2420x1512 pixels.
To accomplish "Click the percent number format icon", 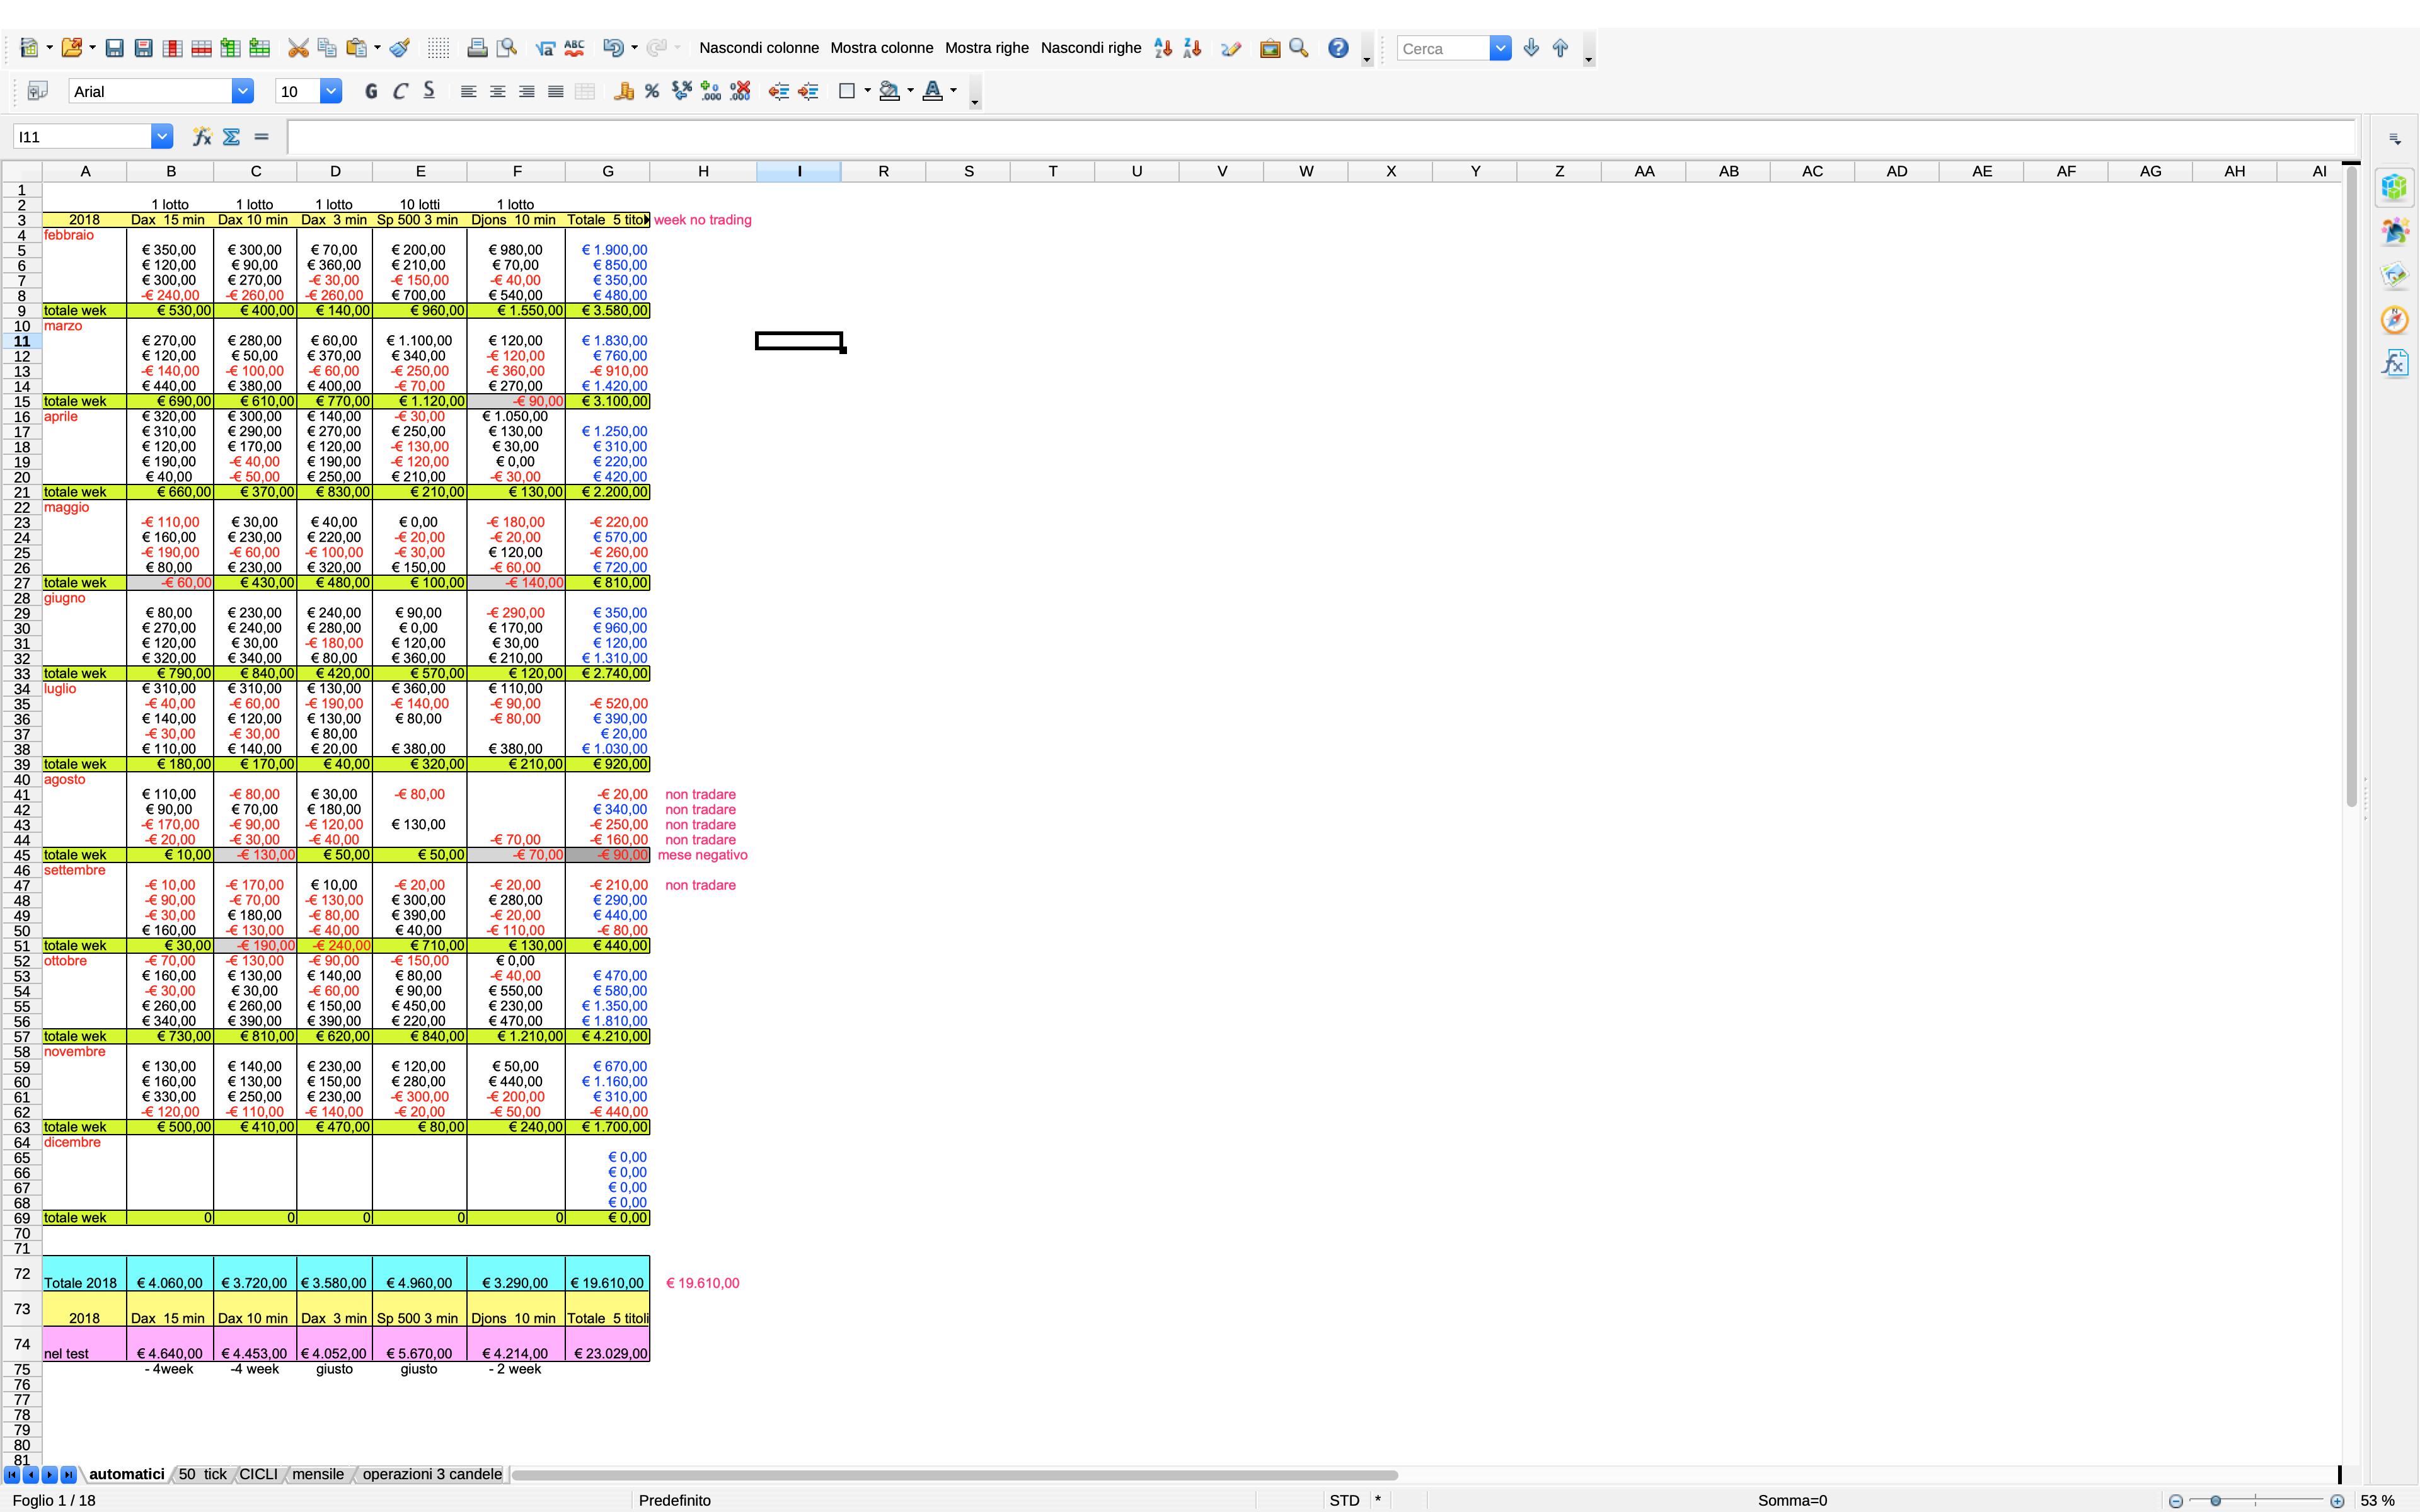I will (652, 92).
